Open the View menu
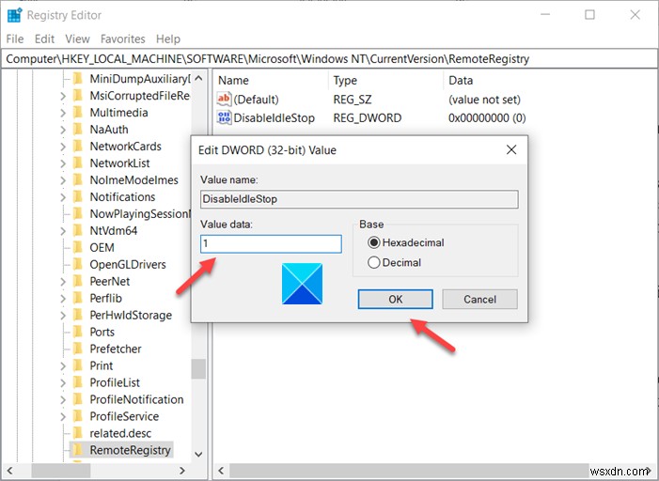Viewport: 659px width, 481px height. 77,39
